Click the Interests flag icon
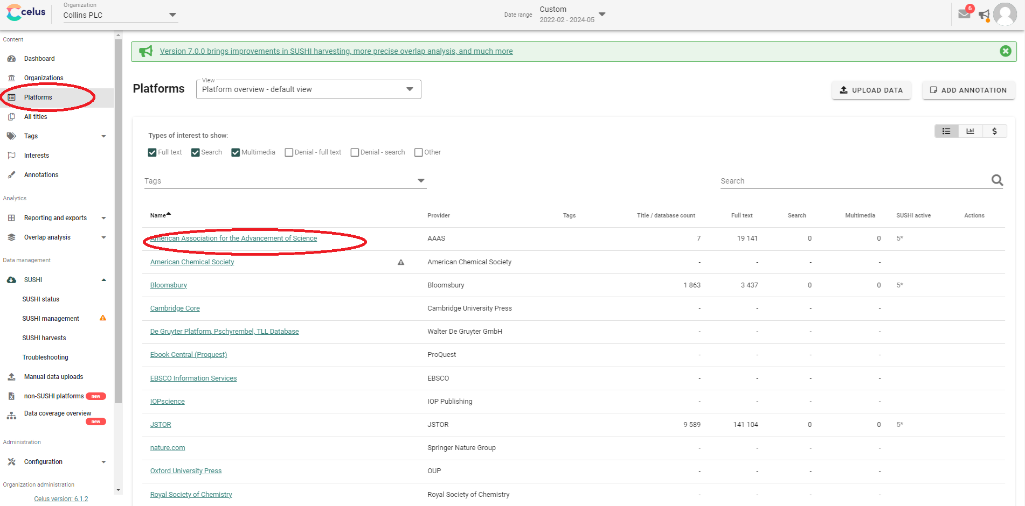The image size is (1025, 506). click(x=11, y=156)
